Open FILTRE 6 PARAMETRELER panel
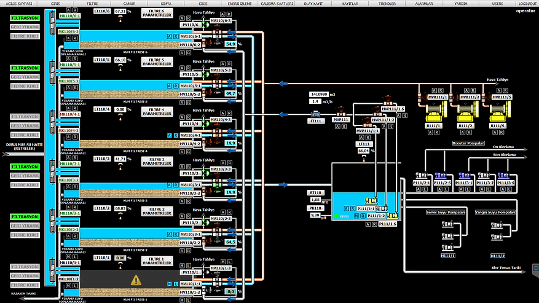This screenshot has height=303, width=539. point(157,12)
